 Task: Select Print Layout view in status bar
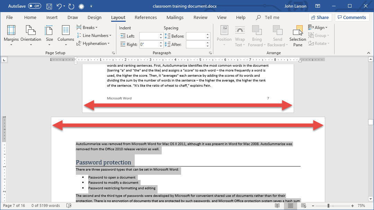291,206
